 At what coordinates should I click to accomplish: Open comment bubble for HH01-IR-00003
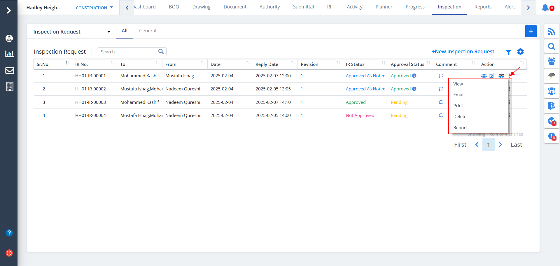coord(441,102)
